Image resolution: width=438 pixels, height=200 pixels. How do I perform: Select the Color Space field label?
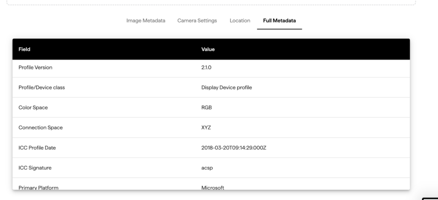point(33,107)
